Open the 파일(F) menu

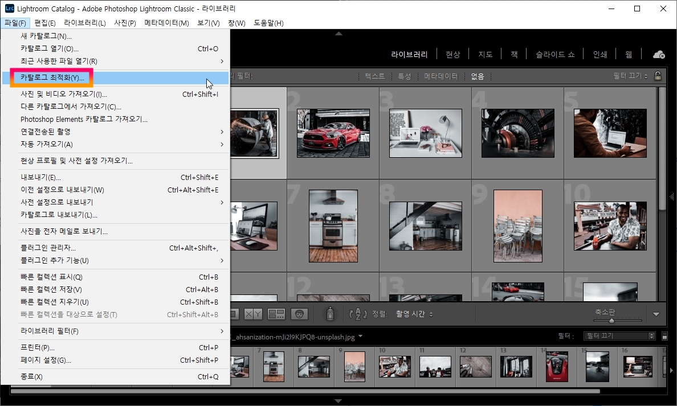click(x=15, y=23)
